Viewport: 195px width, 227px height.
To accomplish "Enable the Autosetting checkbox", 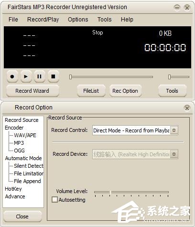I will [54, 200].
